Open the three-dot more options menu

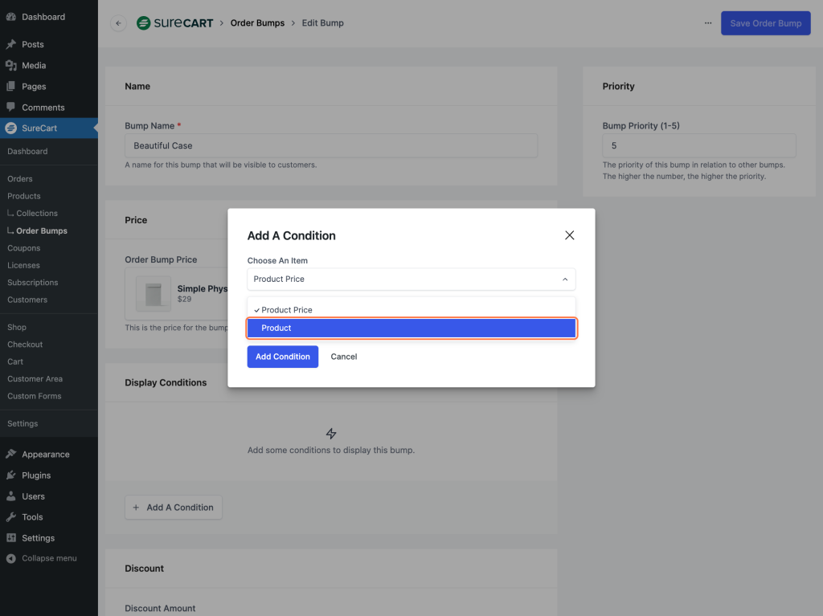click(x=707, y=23)
